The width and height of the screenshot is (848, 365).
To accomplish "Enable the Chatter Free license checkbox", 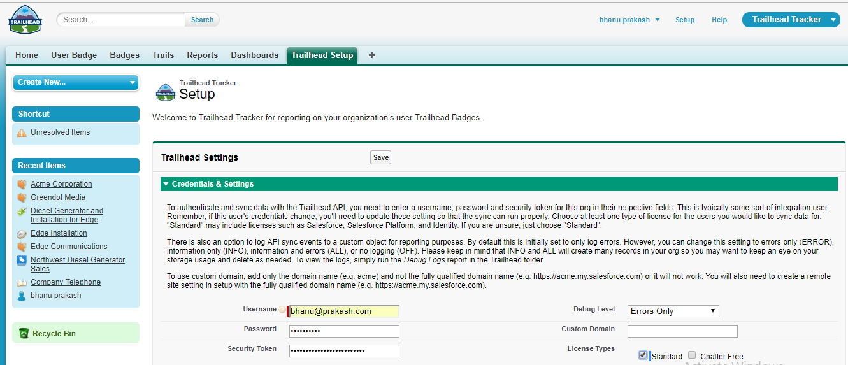I will pyautogui.click(x=692, y=355).
